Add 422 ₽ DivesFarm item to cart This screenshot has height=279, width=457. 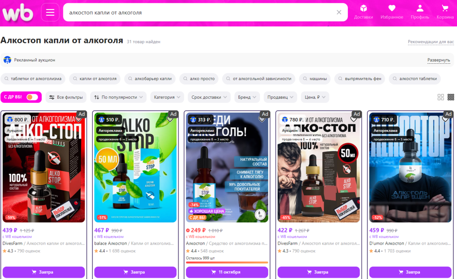(x=319, y=272)
